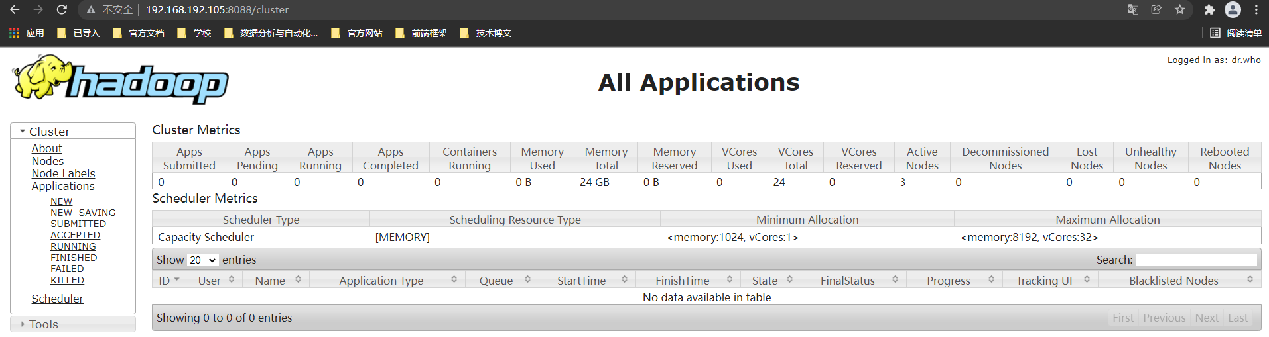Screen dimensions: 1269x337
Task: Filter applications by RUNNING state
Action: click(x=73, y=246)
